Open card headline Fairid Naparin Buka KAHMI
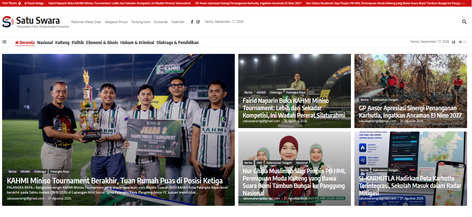This screenshot has width=472, height=217. click(x=294, y=108)
